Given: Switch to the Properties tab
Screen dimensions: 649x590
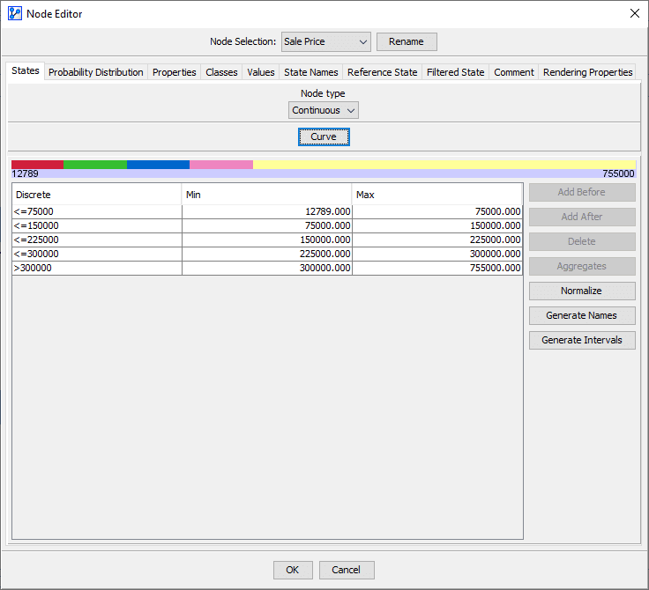Looking at the screenshot, I should click(x=175, y=72).
